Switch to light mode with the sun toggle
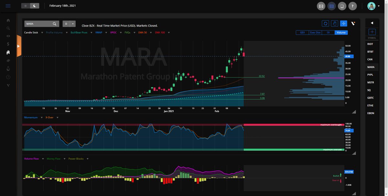Screen dimensions: 388x196 [x=25, y=5]
